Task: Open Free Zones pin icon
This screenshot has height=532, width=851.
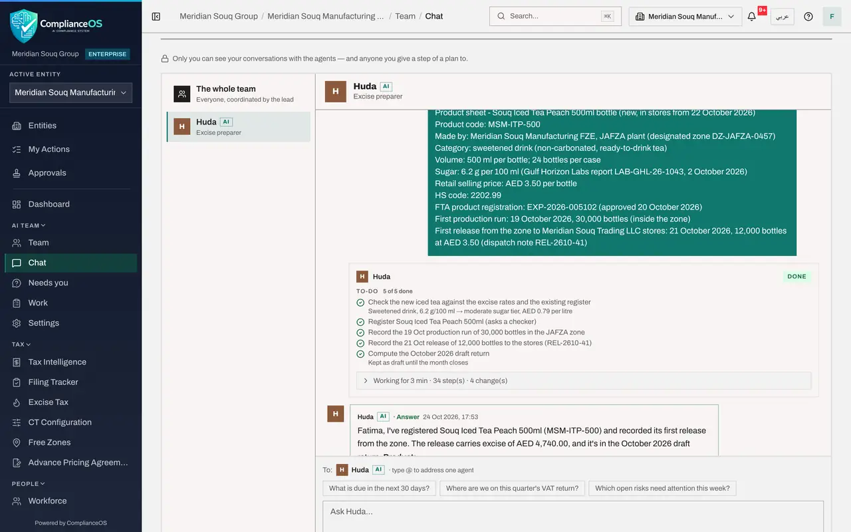Action: coord(17,442)
